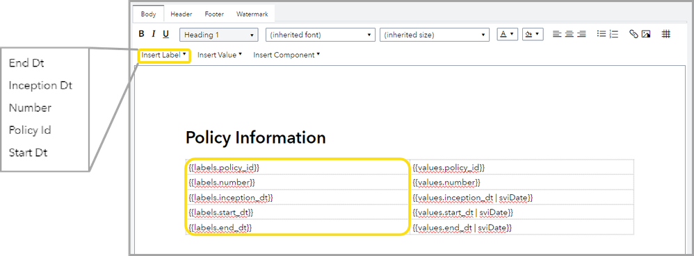Click the labels.policy_id table cell
Screen dimensions: 694x256
pos(298,168)
